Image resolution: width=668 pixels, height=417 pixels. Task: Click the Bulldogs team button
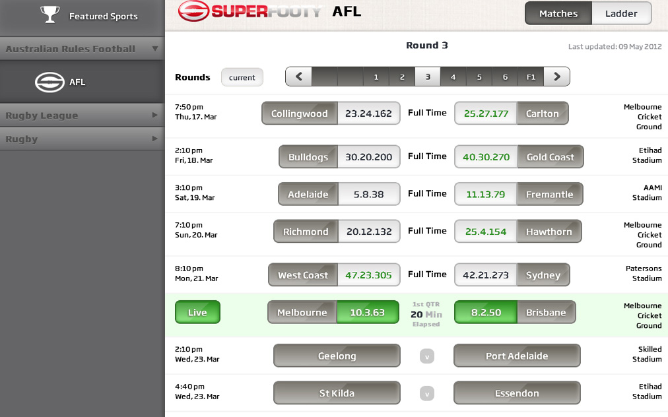coord(308,157)
